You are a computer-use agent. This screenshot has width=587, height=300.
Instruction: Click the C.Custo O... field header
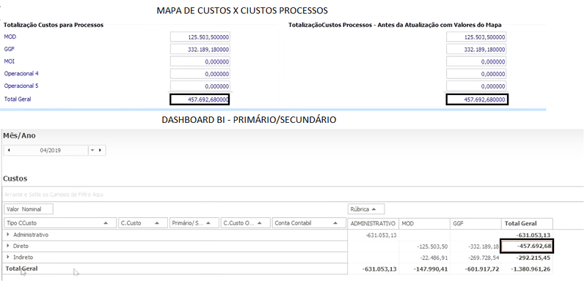246,223
